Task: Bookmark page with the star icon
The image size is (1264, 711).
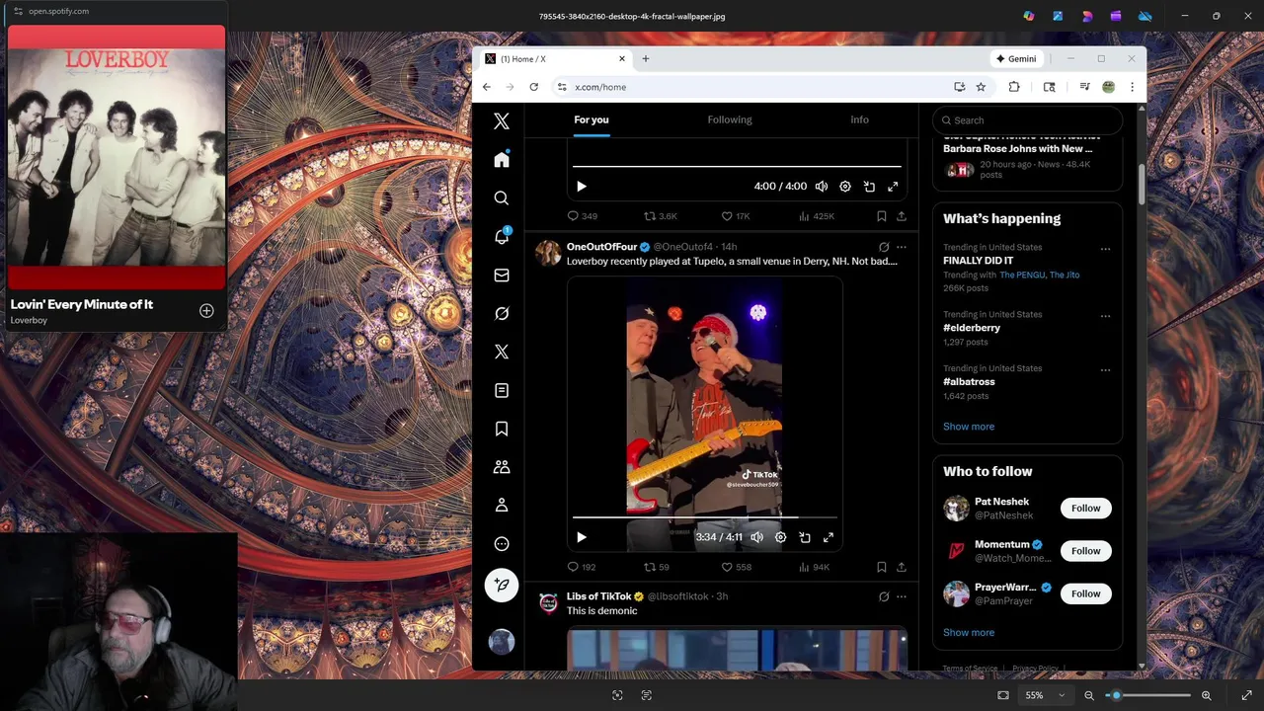Action: (981, 87)
